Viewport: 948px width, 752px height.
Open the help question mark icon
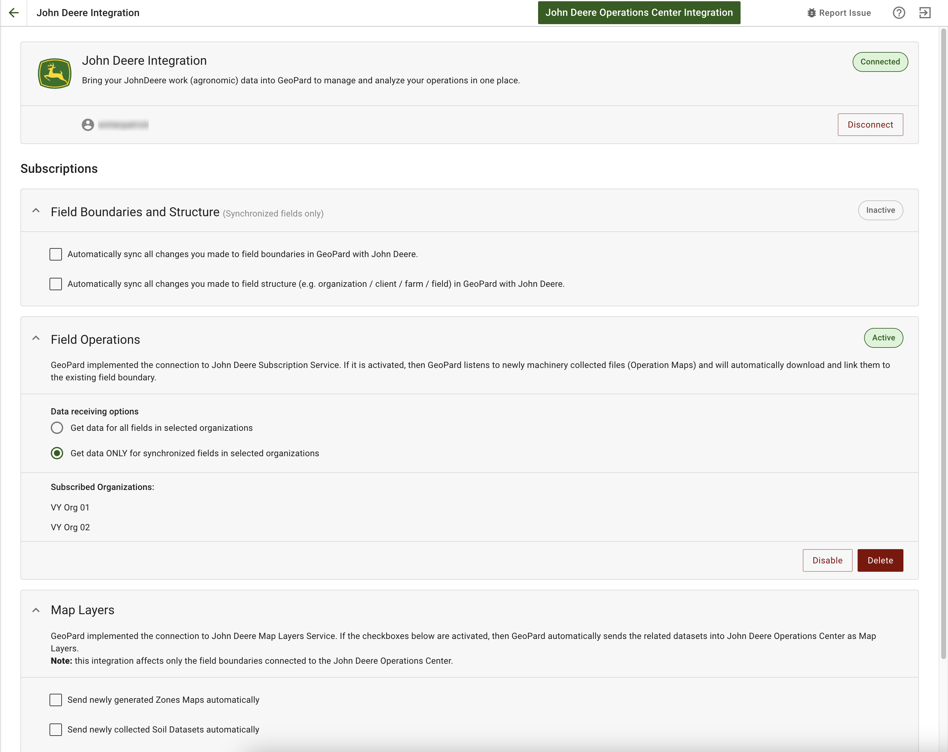point(899,13)
